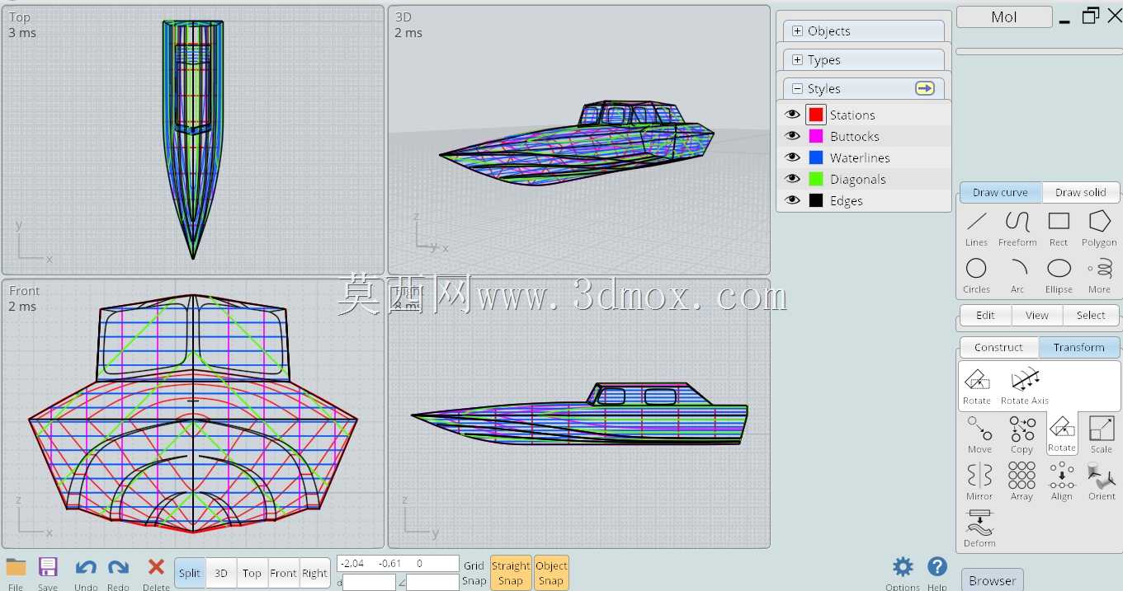Open the Edit tab
Image resolution: width=1123 pixels, height=591 pixels.
click(985, 315)
